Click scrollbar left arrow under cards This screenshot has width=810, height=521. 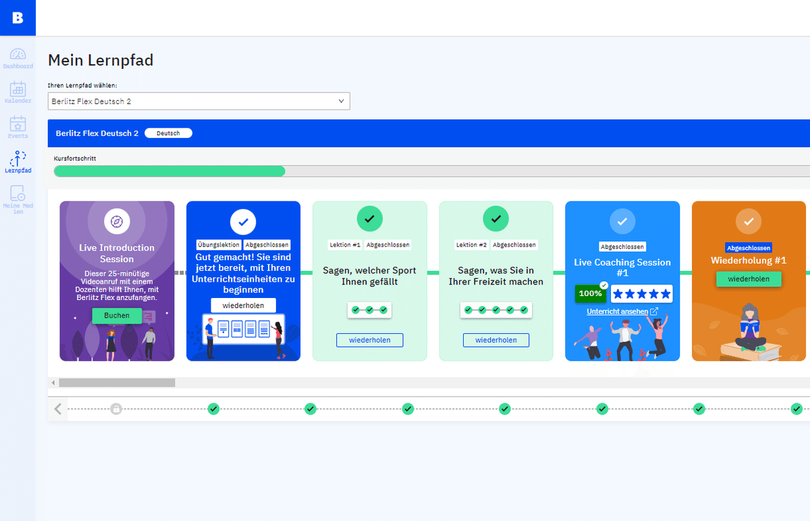pyautogui.click(x=53, y=382)
